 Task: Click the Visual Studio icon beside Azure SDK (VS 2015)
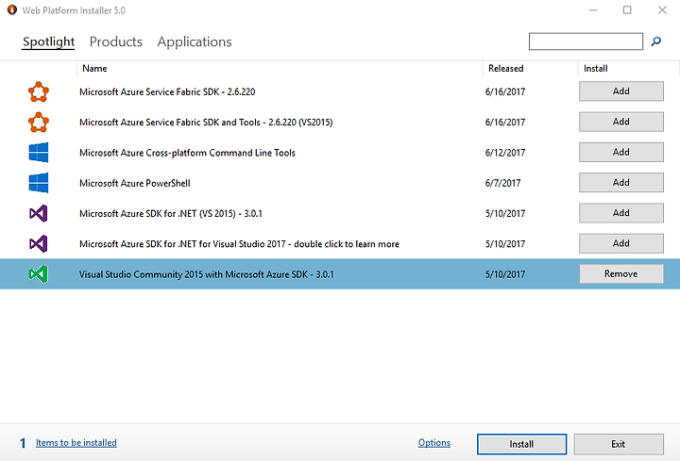[x=39, y=213]
